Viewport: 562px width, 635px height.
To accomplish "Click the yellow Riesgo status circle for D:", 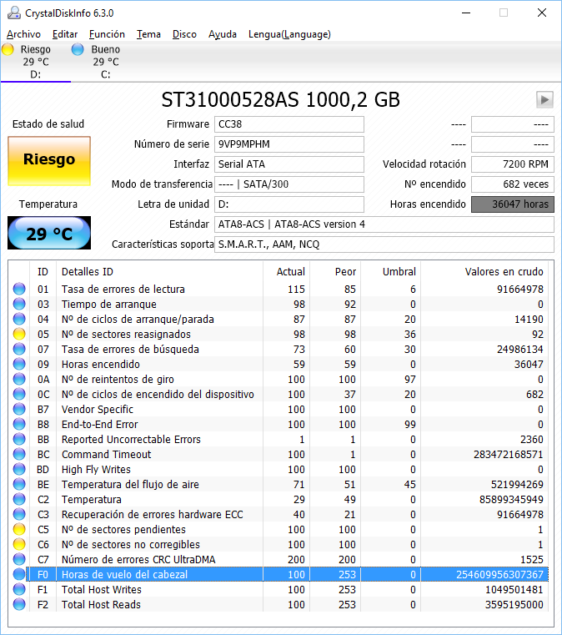I will coord(8,49).
